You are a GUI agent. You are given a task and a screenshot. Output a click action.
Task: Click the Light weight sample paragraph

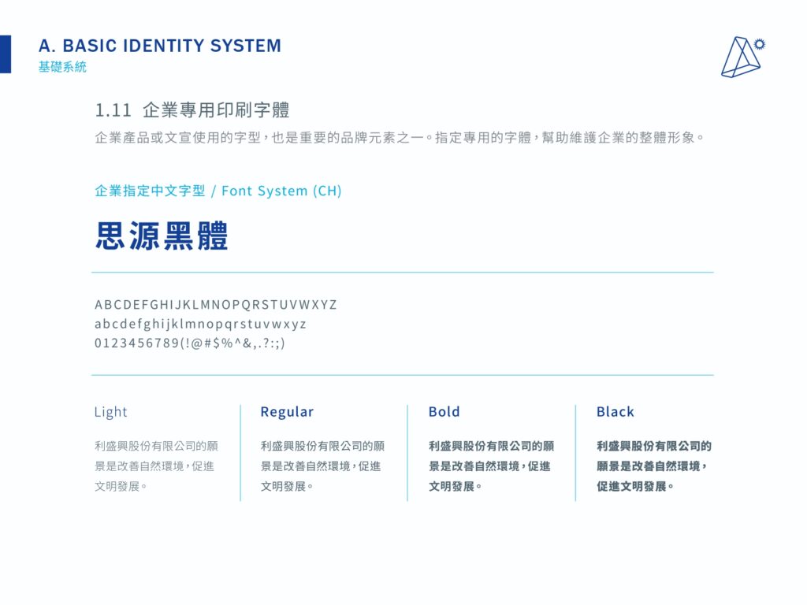157,466
